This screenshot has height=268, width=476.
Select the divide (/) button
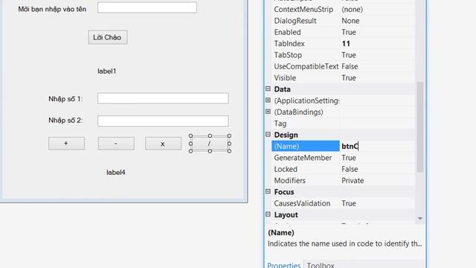click(210, 144)
